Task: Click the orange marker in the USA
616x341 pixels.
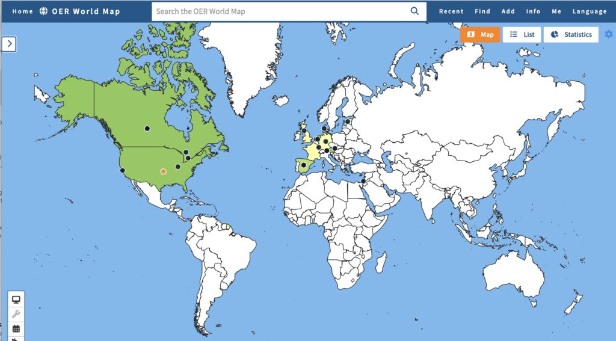Action: coord(163,171)
